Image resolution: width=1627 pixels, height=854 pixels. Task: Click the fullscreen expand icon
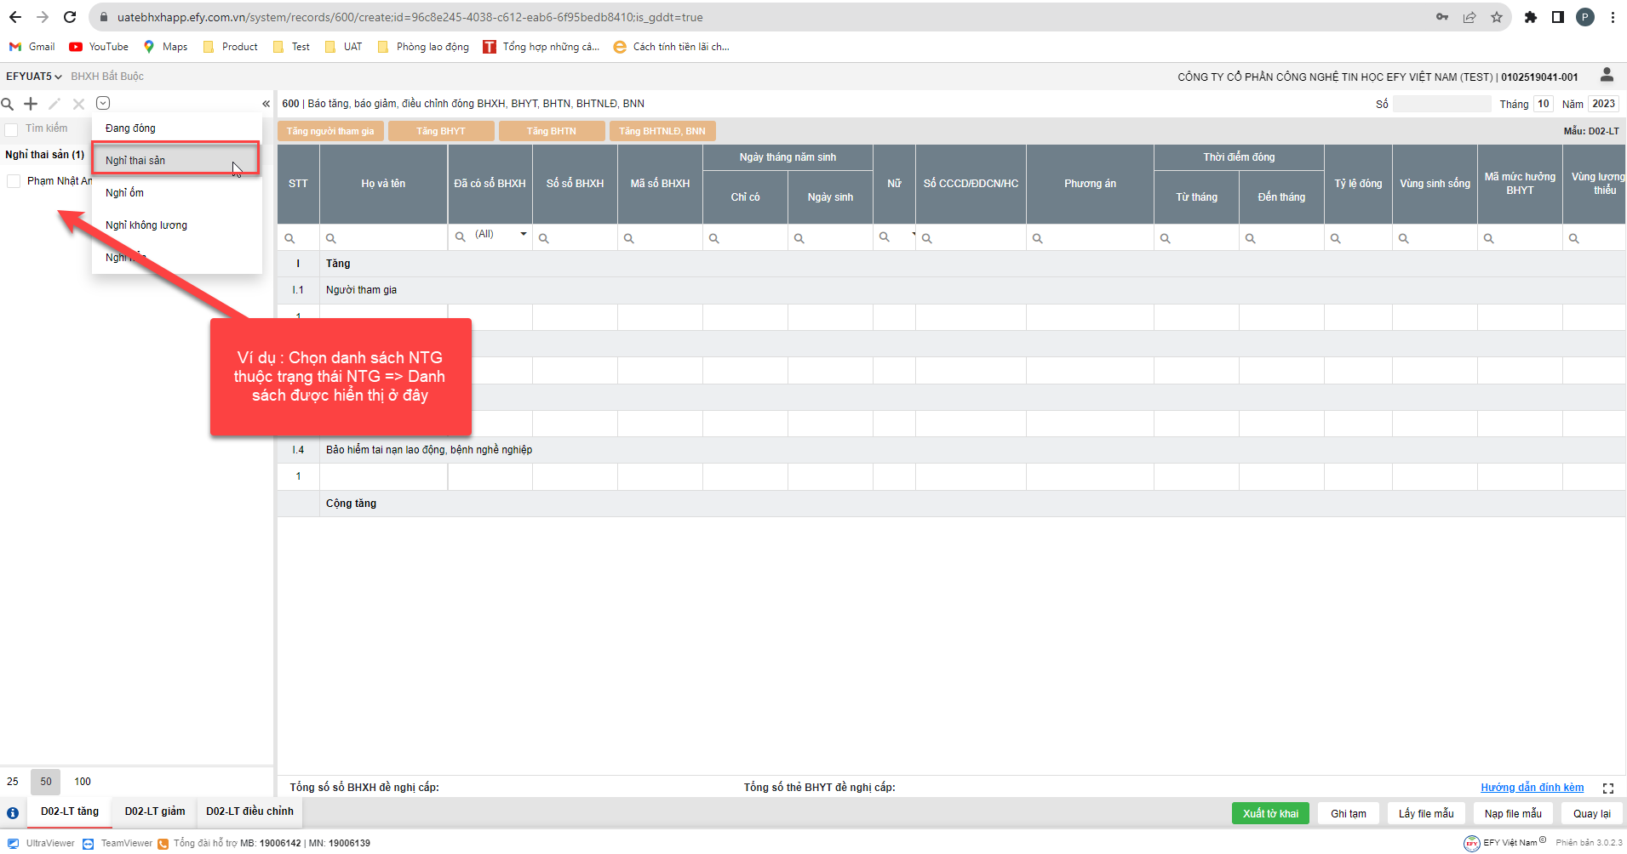tap(1607, 789)
